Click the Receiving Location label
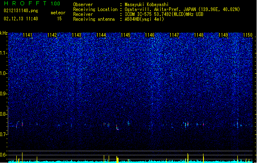The height and width of the screenshot is (163, 257). tap(95, 9)
